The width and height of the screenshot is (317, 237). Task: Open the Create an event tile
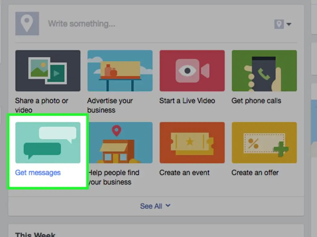click(x=192, y=142)
